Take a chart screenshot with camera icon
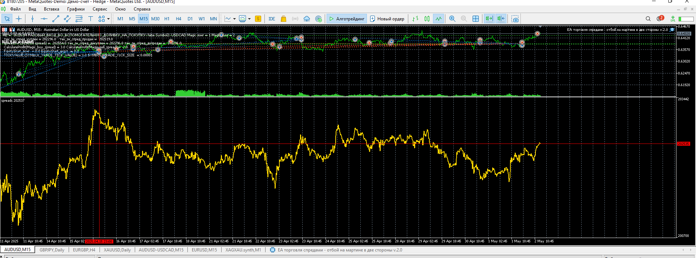Screen dimensions: 696x258 pos(515,19)
